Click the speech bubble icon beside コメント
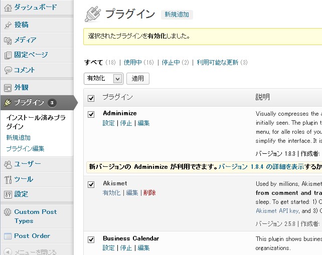This screenshot has height=255, width=322. [x=8, y=70]
